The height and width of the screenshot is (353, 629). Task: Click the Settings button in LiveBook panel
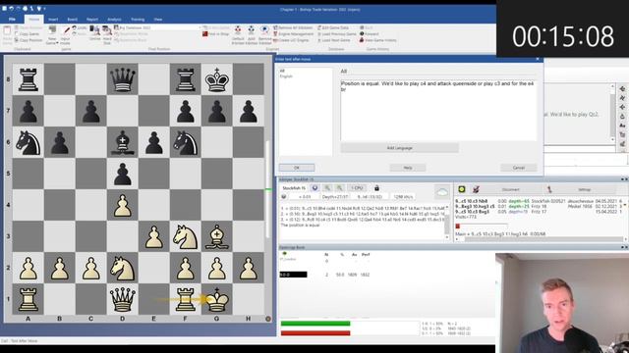(x=584, y=189)
